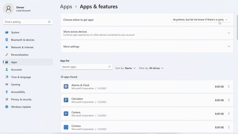238x134 pixels.
Task: Open the Filter by All drives dropdown
Action: click(x=151, y=68)
